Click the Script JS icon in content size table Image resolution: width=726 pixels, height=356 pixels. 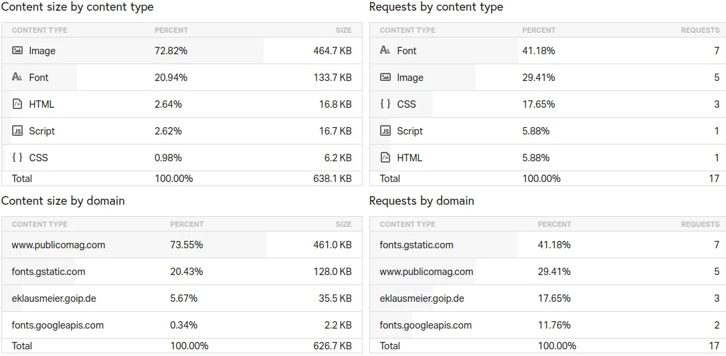tap(17, 131)
